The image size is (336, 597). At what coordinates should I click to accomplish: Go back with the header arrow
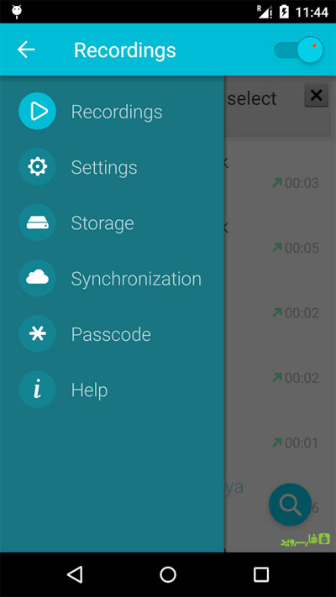point(26,50)
